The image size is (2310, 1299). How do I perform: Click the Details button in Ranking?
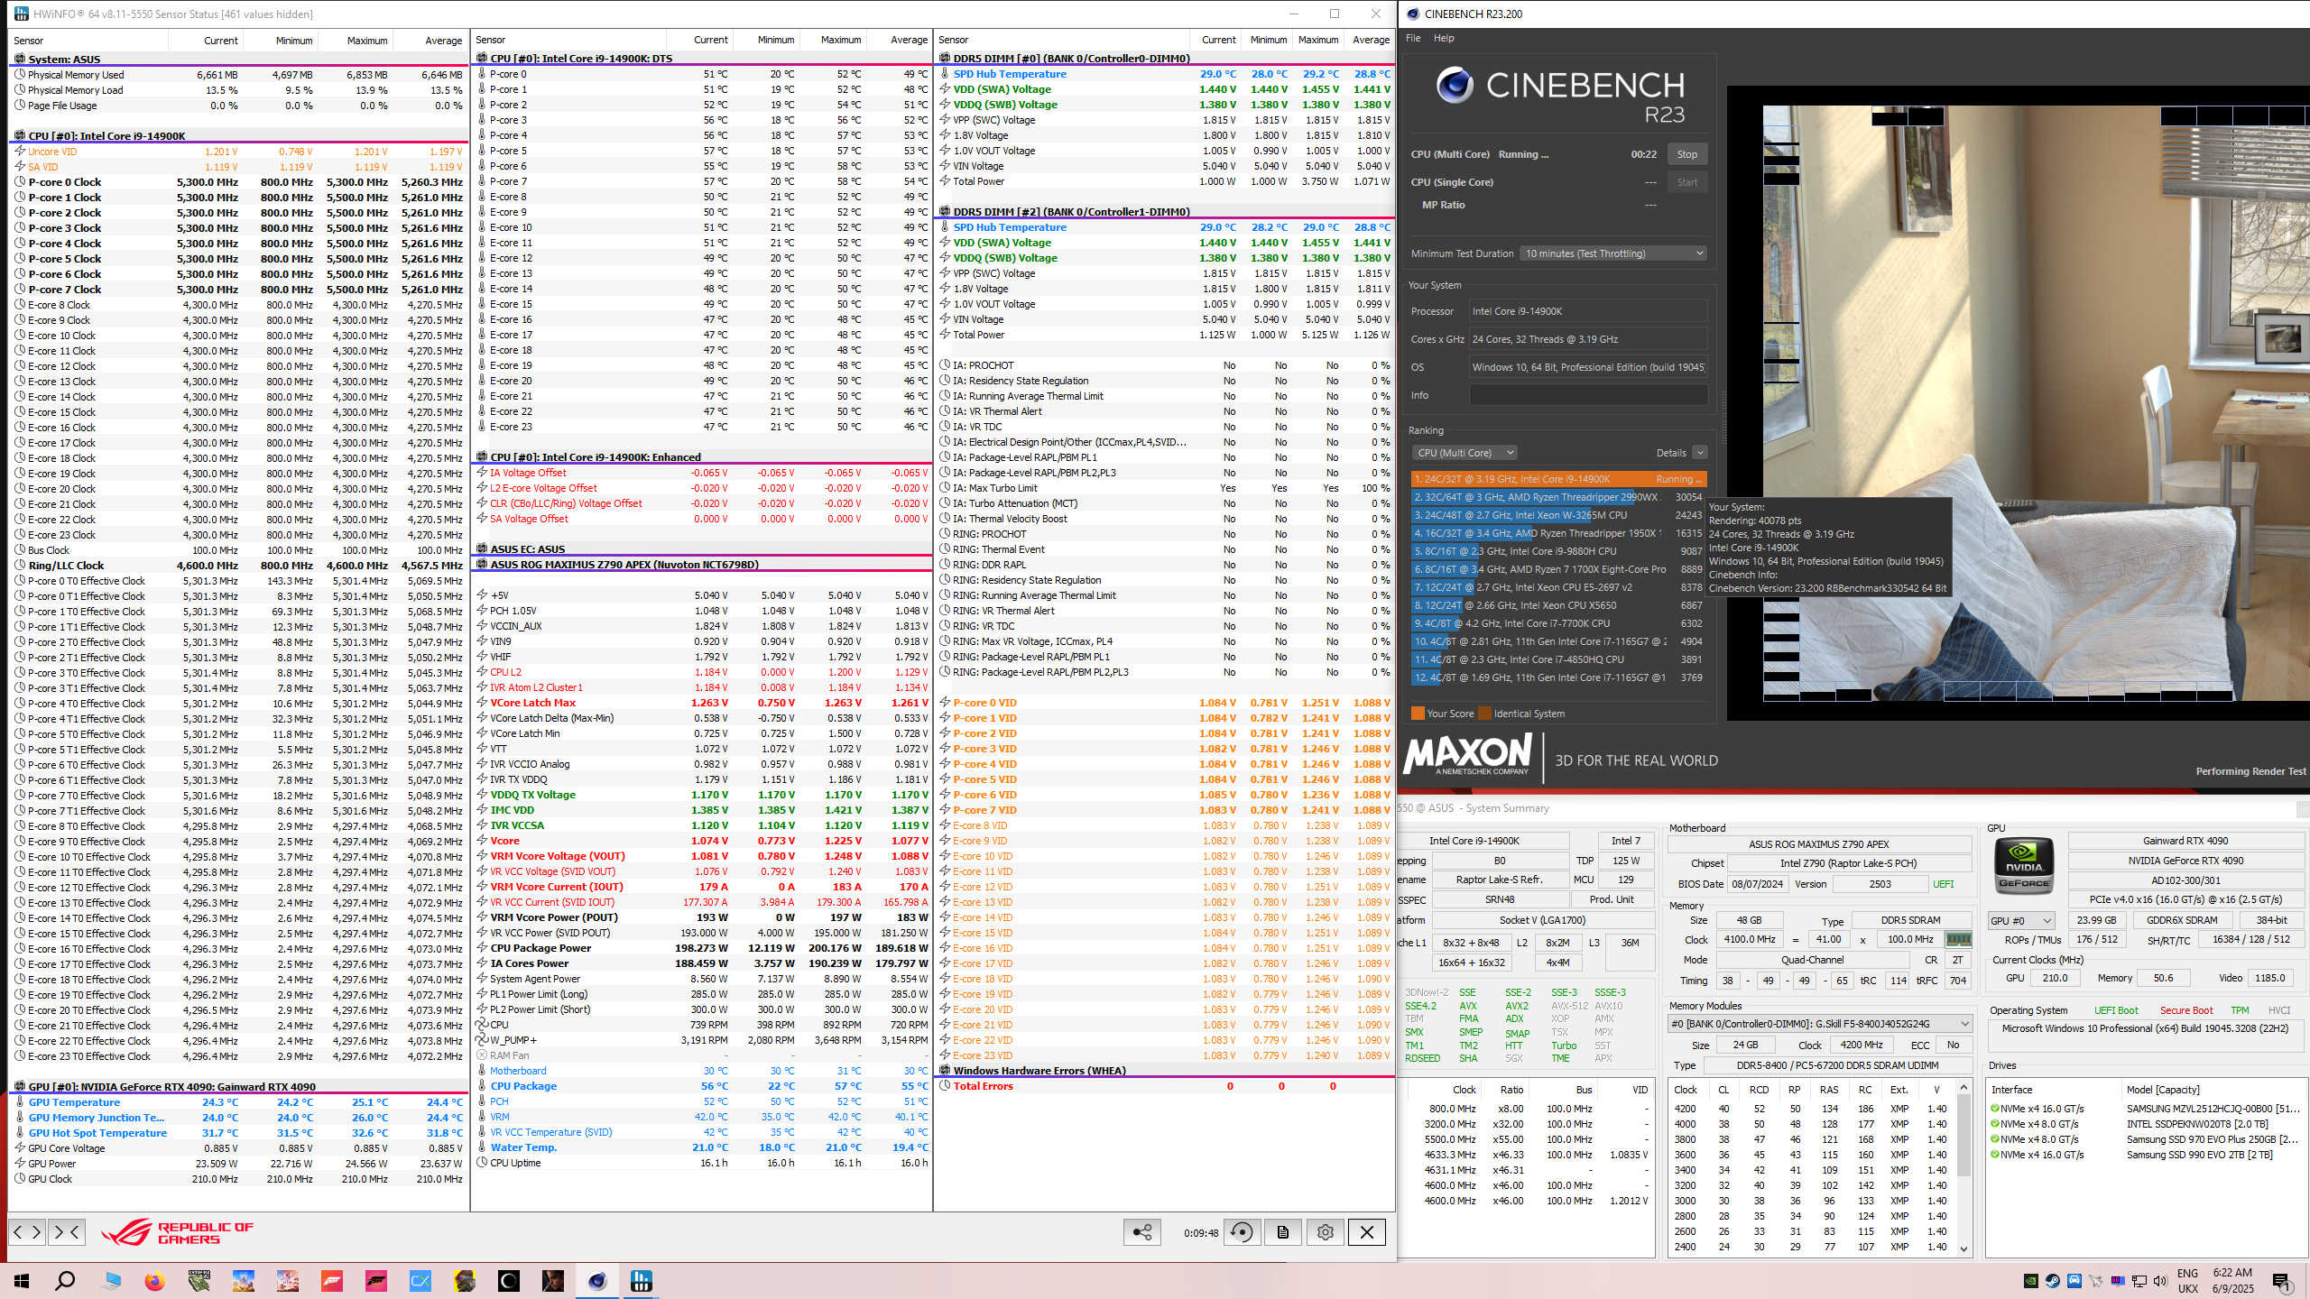[1671, 453]
